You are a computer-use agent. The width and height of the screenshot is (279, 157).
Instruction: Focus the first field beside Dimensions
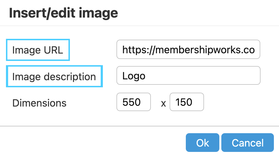pos(134,102)
